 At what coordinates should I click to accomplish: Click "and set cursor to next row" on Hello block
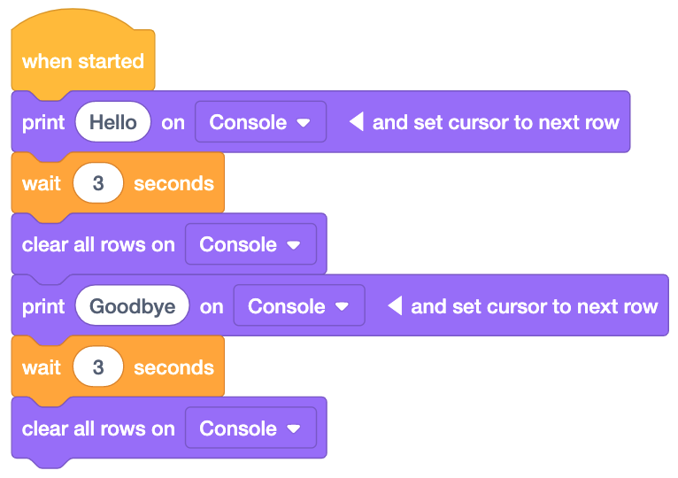click(496, 122)
